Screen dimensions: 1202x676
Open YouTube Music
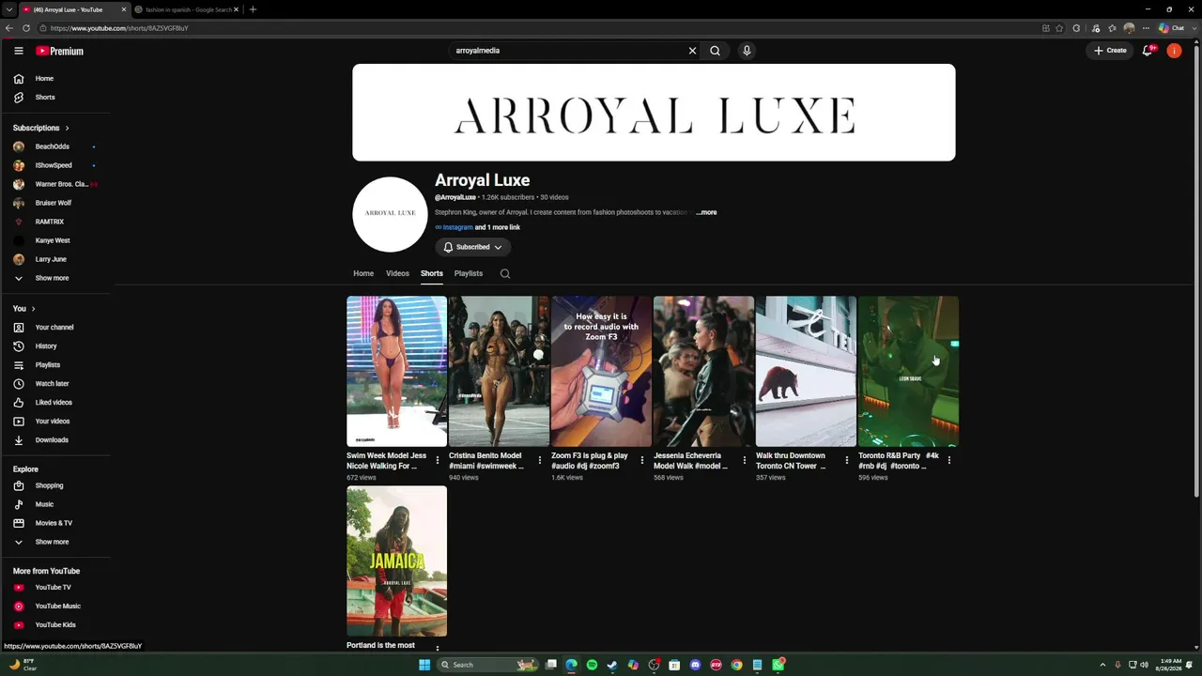56,607
